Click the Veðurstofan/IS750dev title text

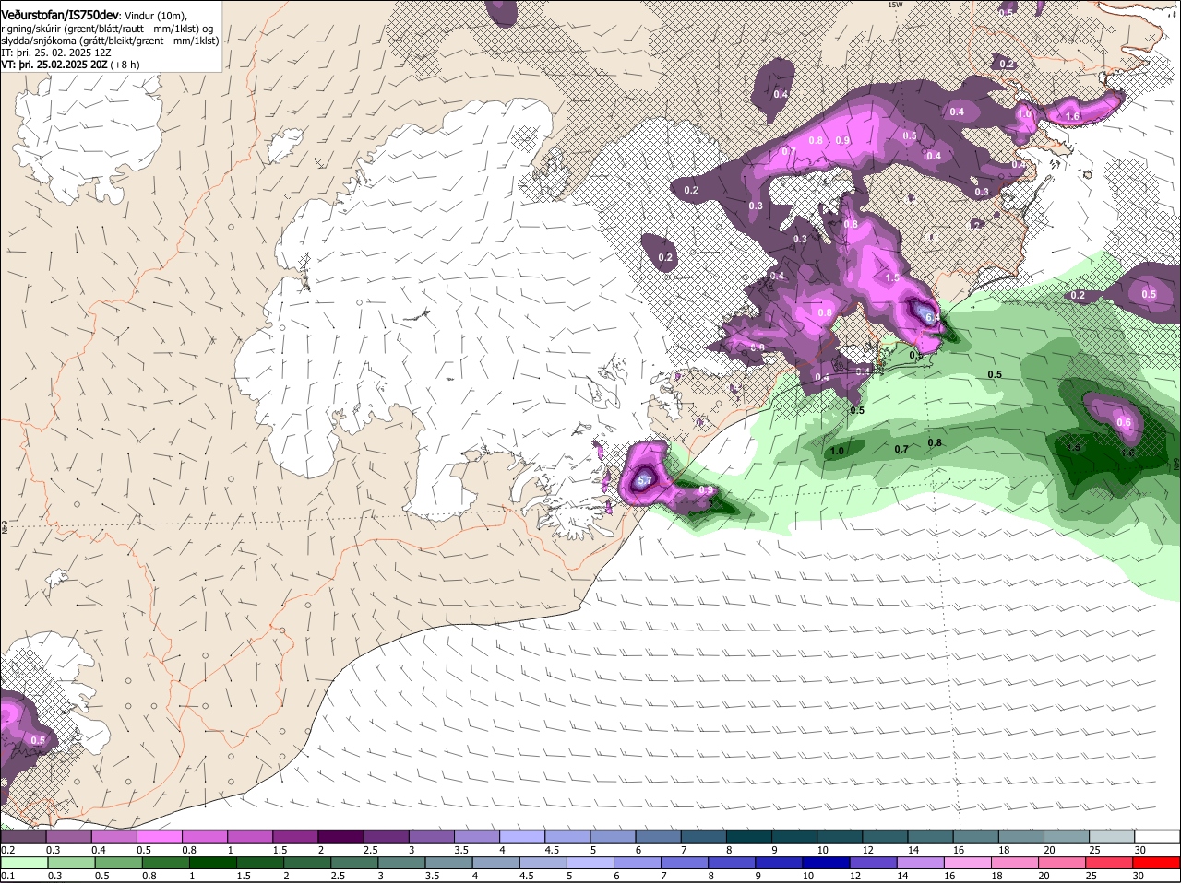(x=60, y=14)
